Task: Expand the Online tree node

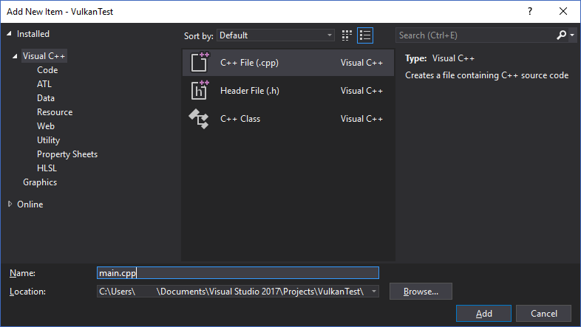Action: pyautogui.click(x=10, y=204)
